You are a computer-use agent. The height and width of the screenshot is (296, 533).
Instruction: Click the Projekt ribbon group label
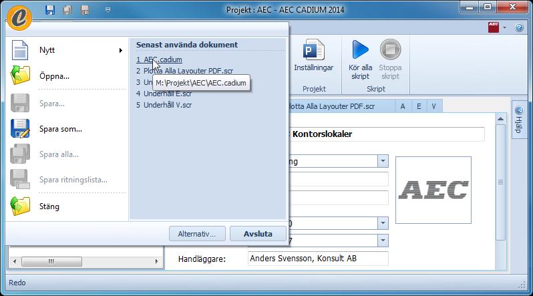(x=314, y=89)
